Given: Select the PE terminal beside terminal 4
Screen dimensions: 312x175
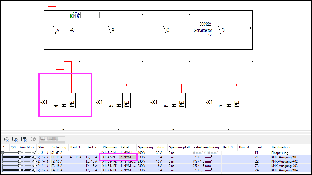Looking at the screenshot, I should pos(72,100).
